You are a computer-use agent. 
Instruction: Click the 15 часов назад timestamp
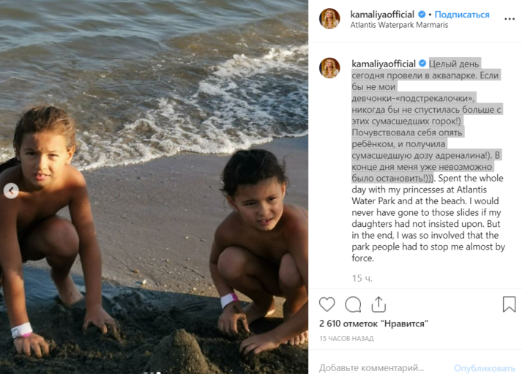click(x=346, y=338)
